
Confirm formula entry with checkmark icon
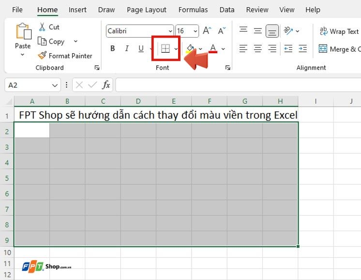click(x=92, y=85)
